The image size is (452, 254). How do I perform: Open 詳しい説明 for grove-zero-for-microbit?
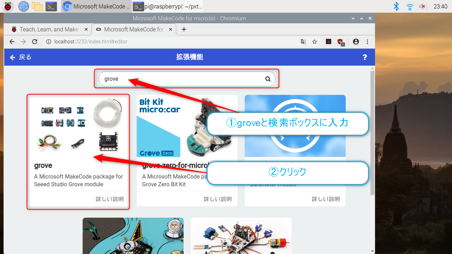pos(218,199)
